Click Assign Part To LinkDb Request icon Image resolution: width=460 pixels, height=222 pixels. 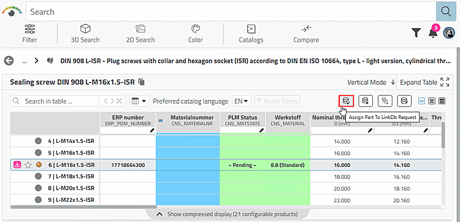click(346, 101)
